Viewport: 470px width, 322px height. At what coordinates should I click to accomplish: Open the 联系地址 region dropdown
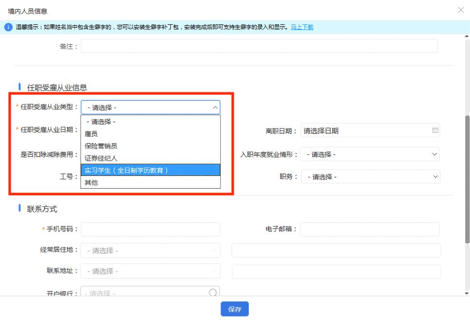pos(150,271)
